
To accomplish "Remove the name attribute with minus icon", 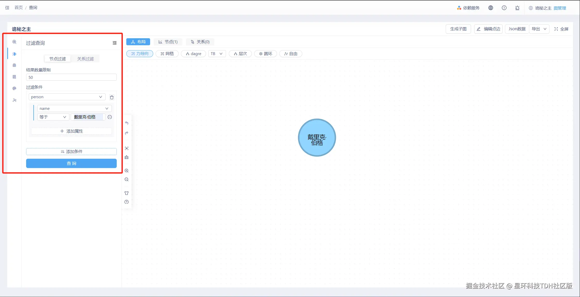I will [x=110, y=117].
